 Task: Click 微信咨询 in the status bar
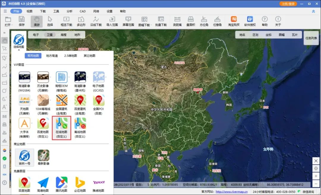[x=308, y=192]
